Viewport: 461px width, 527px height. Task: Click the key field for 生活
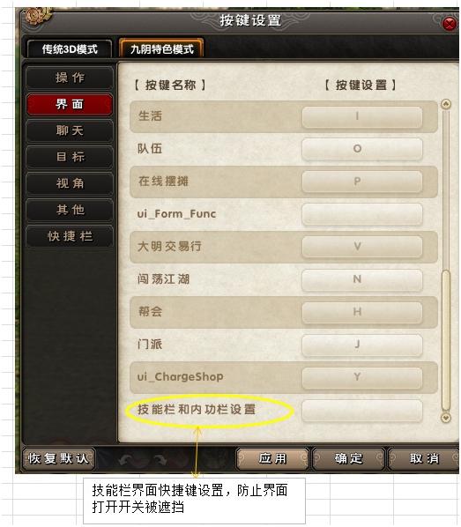coord(361,116)
